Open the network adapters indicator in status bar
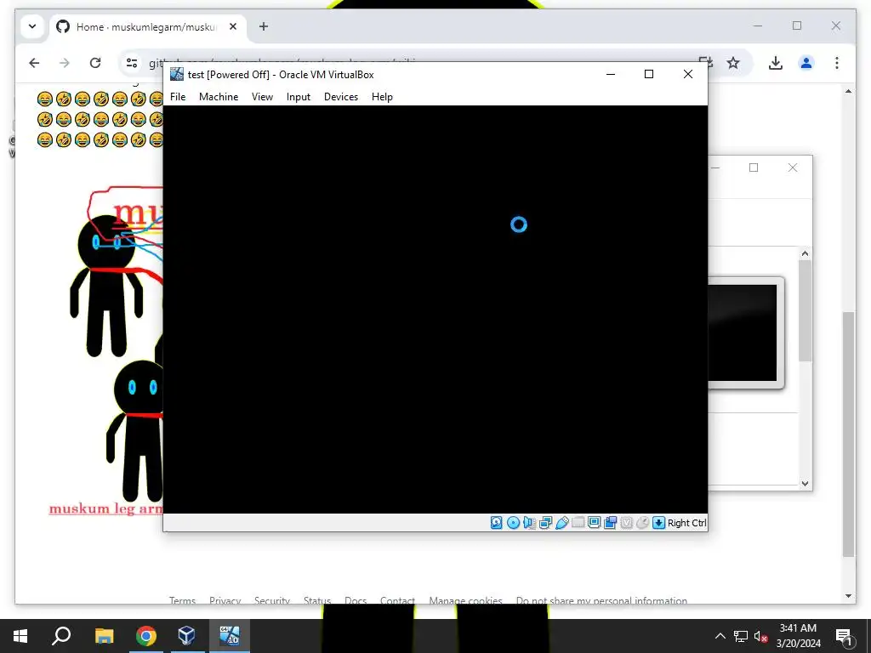The height and width of the screenshot is (653, 871). click(x=545, y=523)
